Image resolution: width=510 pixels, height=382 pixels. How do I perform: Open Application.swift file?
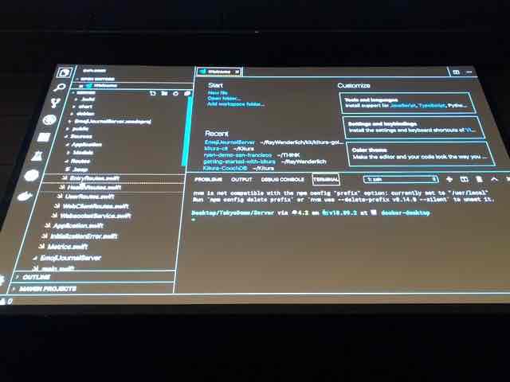pos(78,225)
